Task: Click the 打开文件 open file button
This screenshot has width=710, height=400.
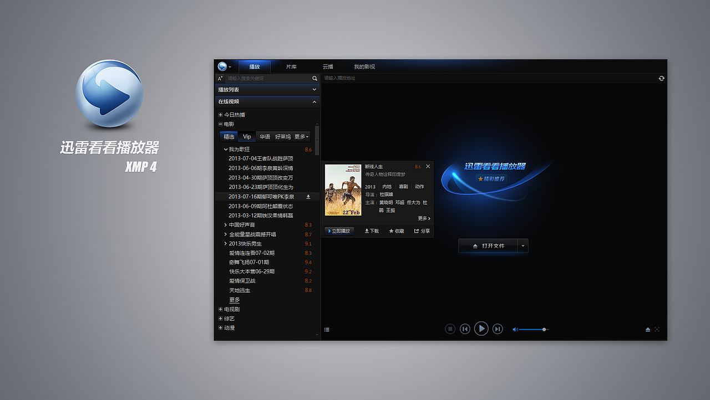Action: 488,246
